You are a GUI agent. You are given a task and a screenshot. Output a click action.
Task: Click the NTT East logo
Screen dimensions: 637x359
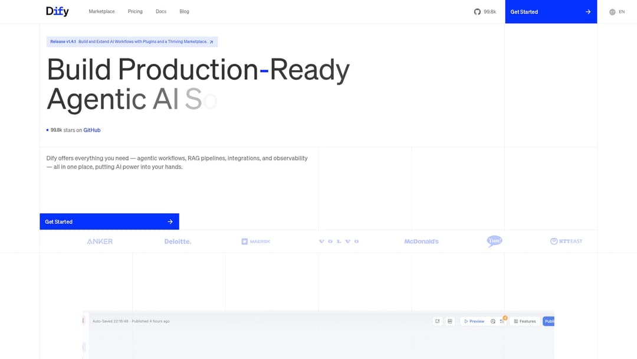566,241
